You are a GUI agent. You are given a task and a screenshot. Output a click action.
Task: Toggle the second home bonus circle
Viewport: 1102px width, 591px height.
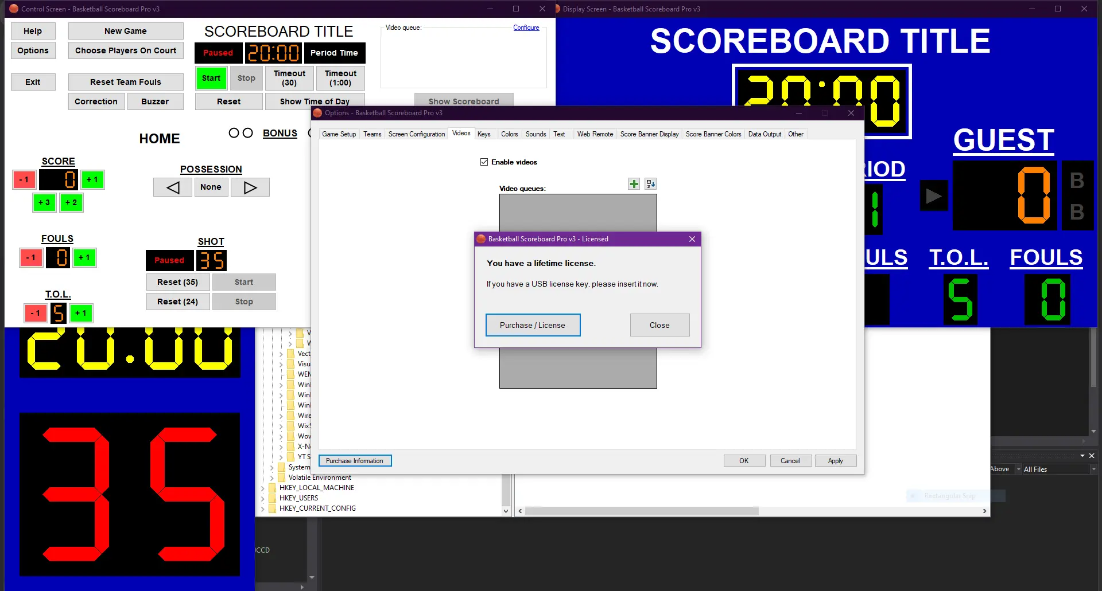(x=248, y=133)
